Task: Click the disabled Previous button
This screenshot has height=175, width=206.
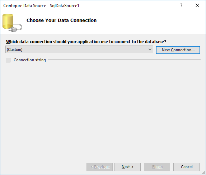Action: coord(99,167)
